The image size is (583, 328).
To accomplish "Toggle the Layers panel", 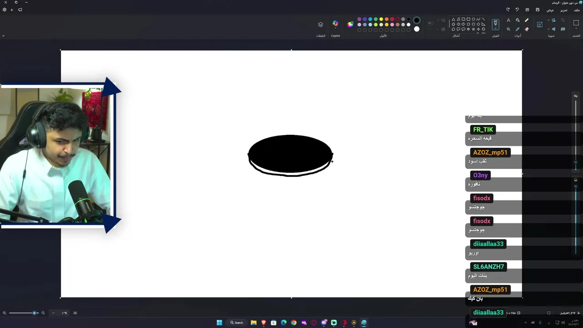I will [321, 25].
